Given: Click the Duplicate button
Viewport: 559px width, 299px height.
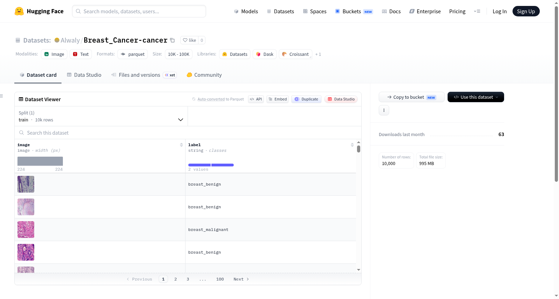Looking at the screenshot, I should click(x=306, y=99).
